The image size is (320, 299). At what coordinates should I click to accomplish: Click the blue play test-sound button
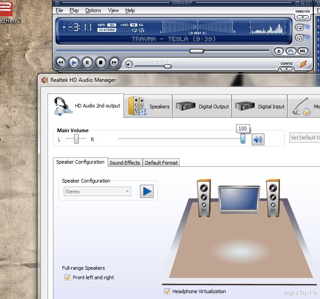click(x=147, y=192)
